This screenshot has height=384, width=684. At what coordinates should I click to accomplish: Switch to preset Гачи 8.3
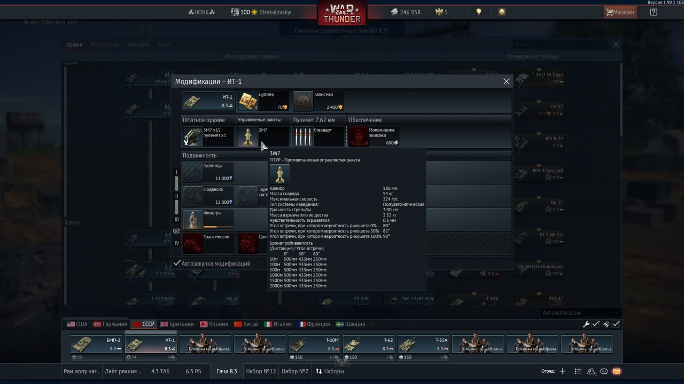pos(227,371)
